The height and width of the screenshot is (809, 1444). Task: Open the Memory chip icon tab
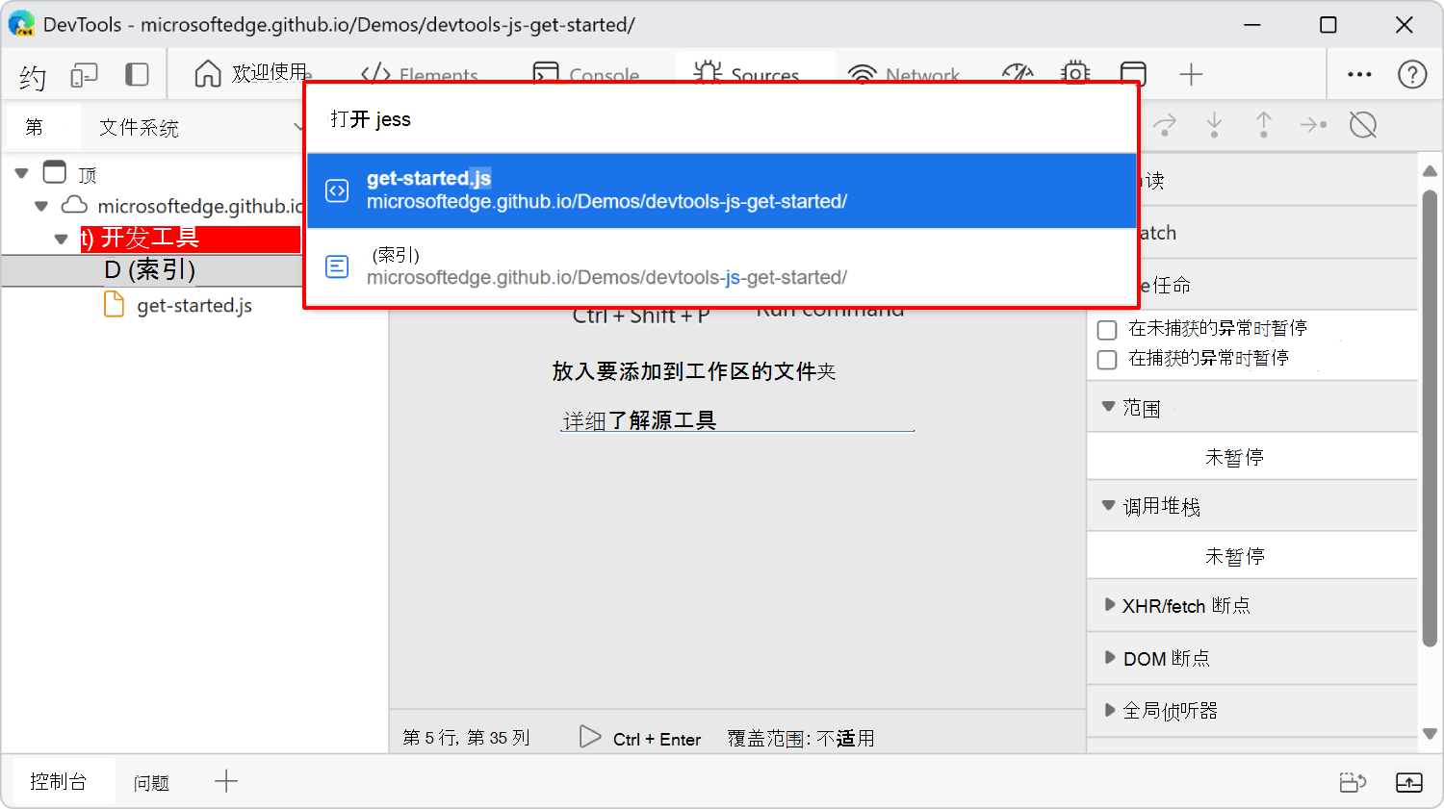1075,74
